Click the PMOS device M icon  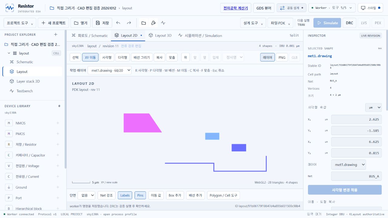9,134
